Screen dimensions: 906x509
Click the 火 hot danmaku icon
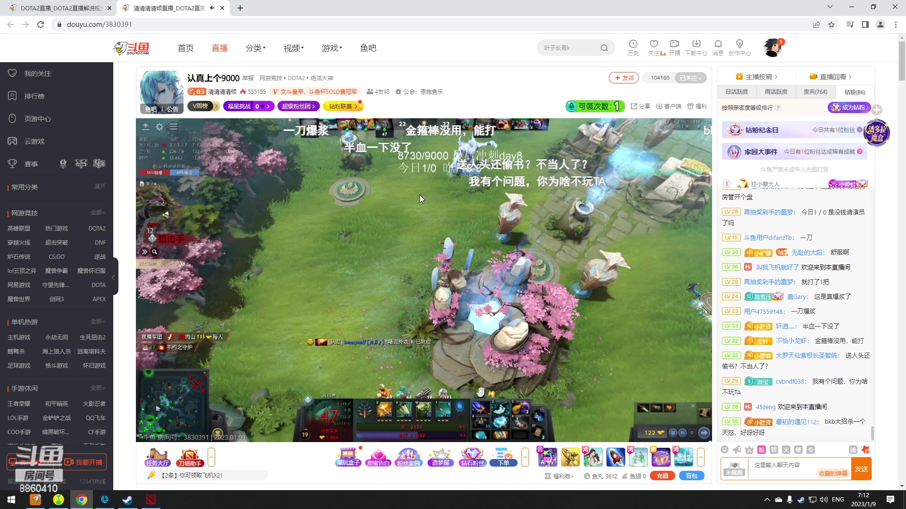(x=786, y=450)
